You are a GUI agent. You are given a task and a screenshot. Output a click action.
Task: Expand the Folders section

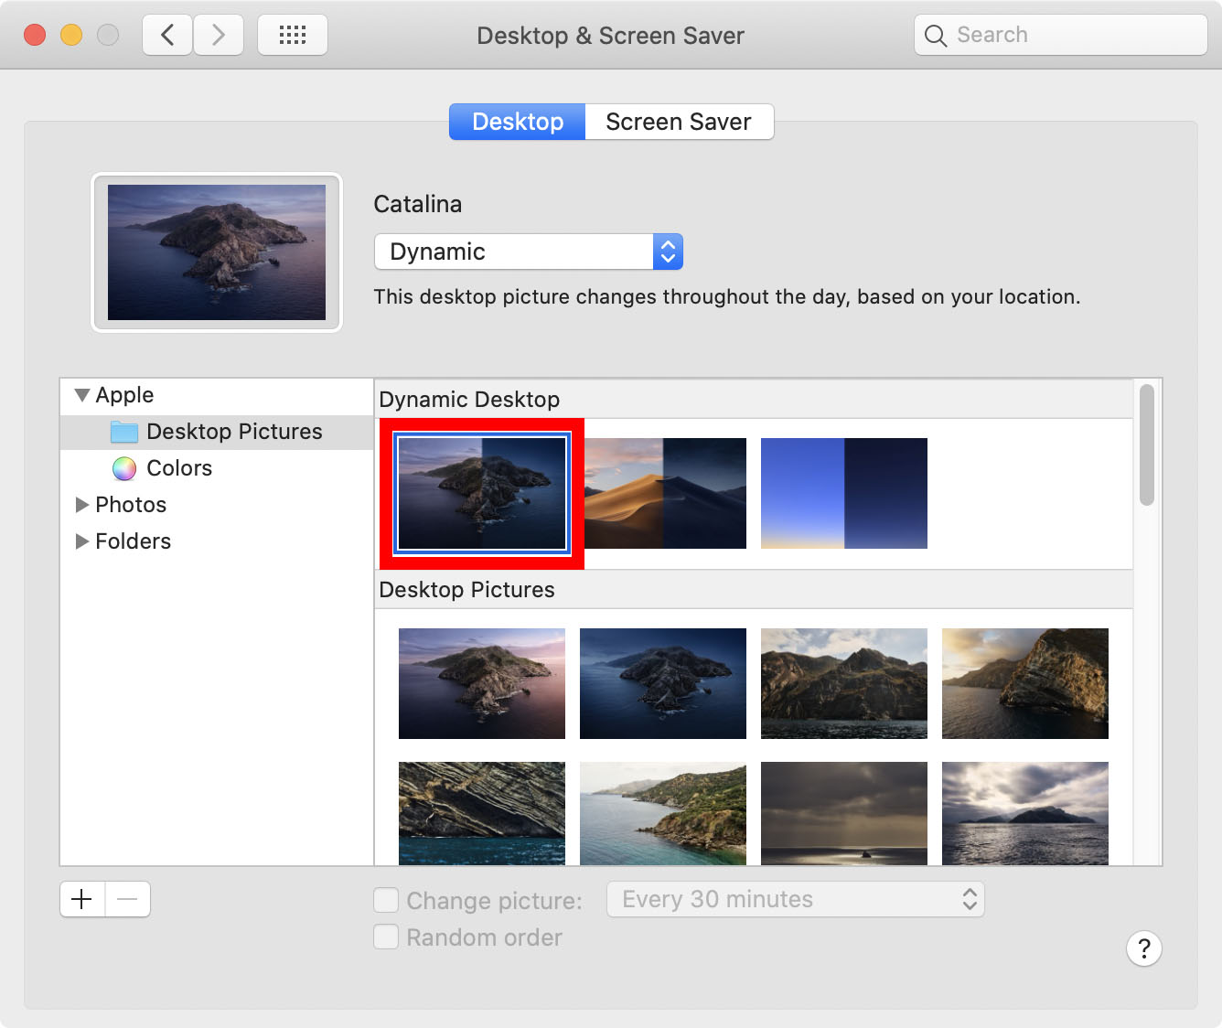80,541
